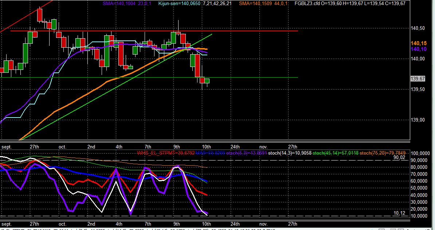
Task: Click 'oct.' on the price chart date axis
Action: click(62, 147)
